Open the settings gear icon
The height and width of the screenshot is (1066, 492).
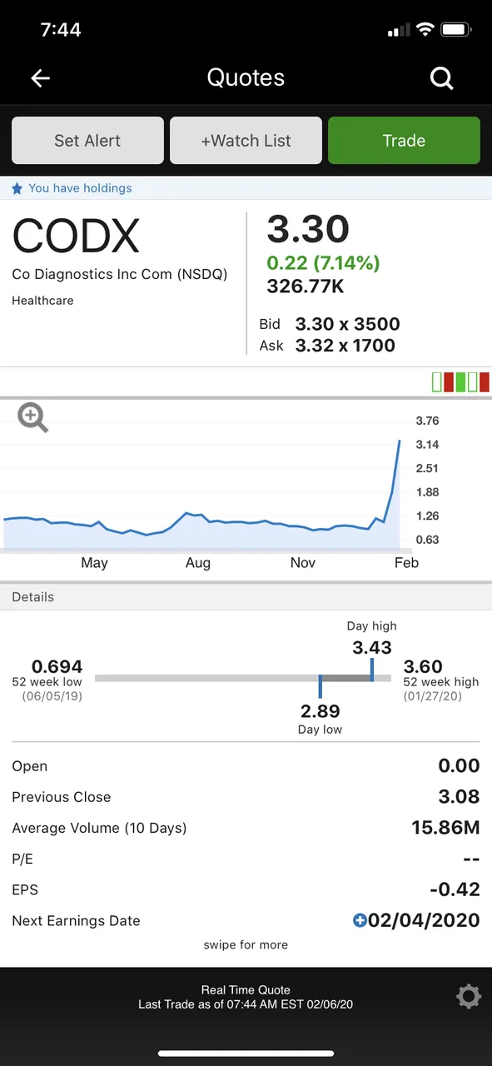(x=469, y=997)
